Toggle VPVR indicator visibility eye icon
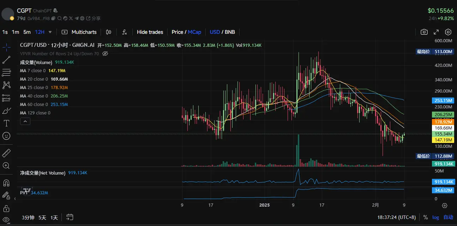457x226 pixels. (x=105, y=54)
